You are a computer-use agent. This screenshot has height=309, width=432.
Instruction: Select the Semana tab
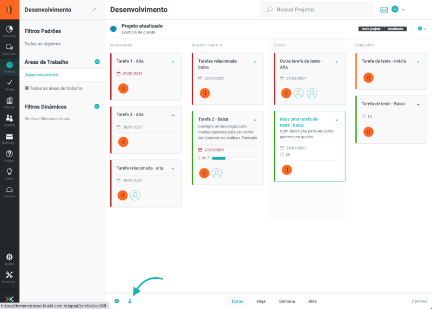[x=287, y=301]
